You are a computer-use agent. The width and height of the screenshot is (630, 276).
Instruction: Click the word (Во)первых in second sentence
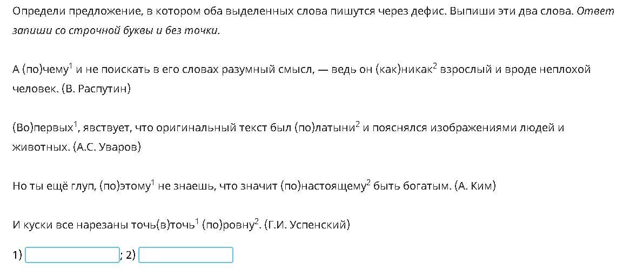coord(44,128)
